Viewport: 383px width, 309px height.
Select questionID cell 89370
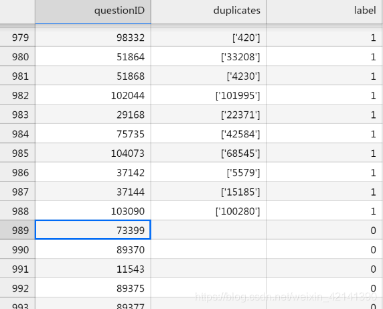click(x=93, y=249)
